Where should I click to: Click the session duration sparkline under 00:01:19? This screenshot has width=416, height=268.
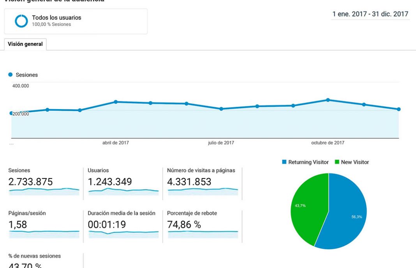tap(123, 233)
